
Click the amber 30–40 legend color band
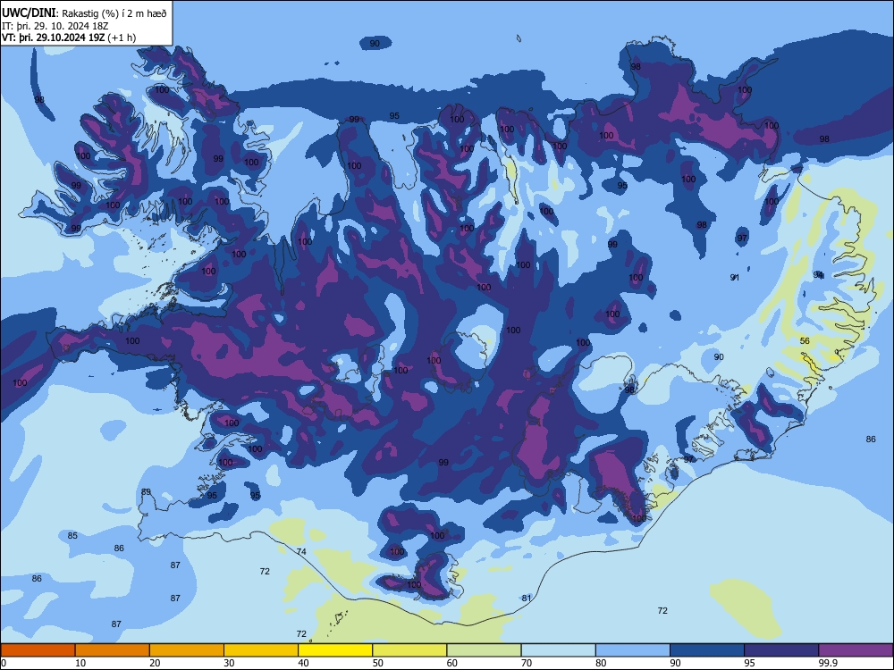pyautogui.click(x=261, y=650)
